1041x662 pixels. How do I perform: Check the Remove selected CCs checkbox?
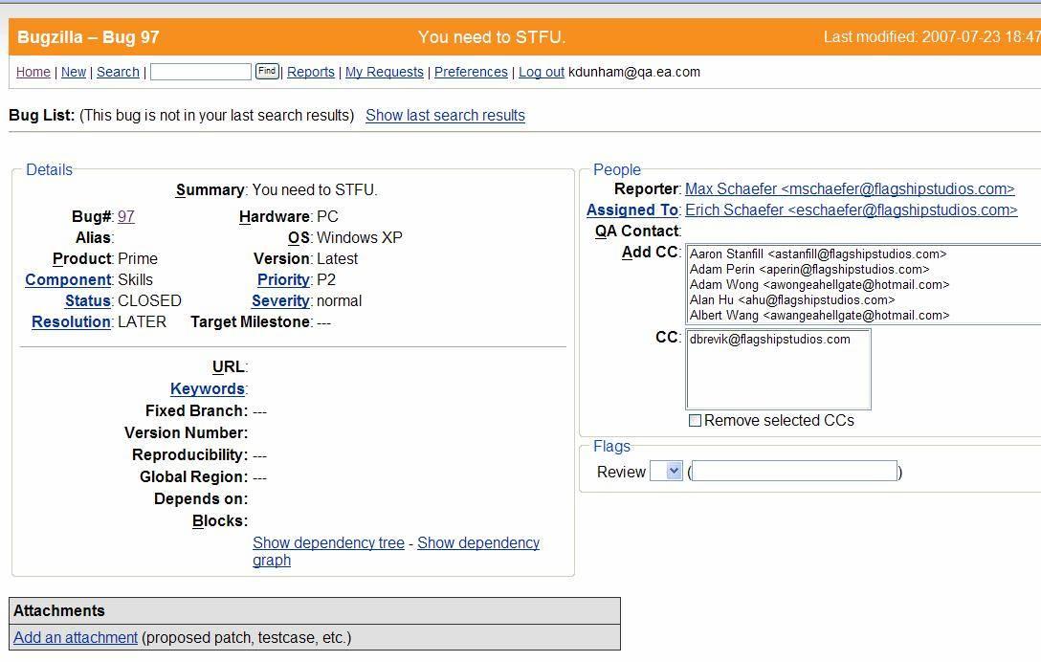(x=696, y=421)
